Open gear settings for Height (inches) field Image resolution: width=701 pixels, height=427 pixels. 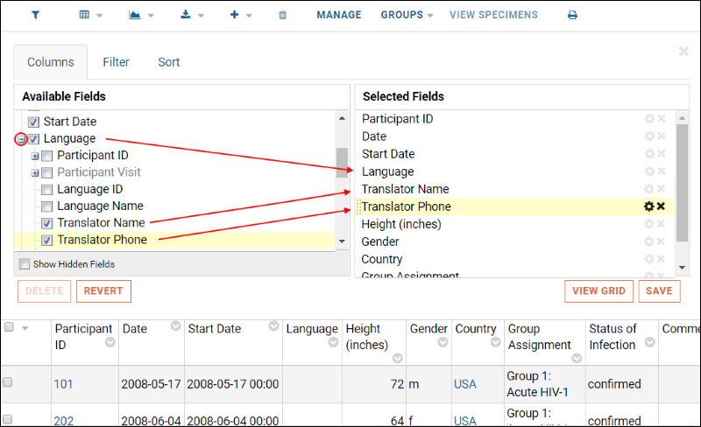(649, 224)
